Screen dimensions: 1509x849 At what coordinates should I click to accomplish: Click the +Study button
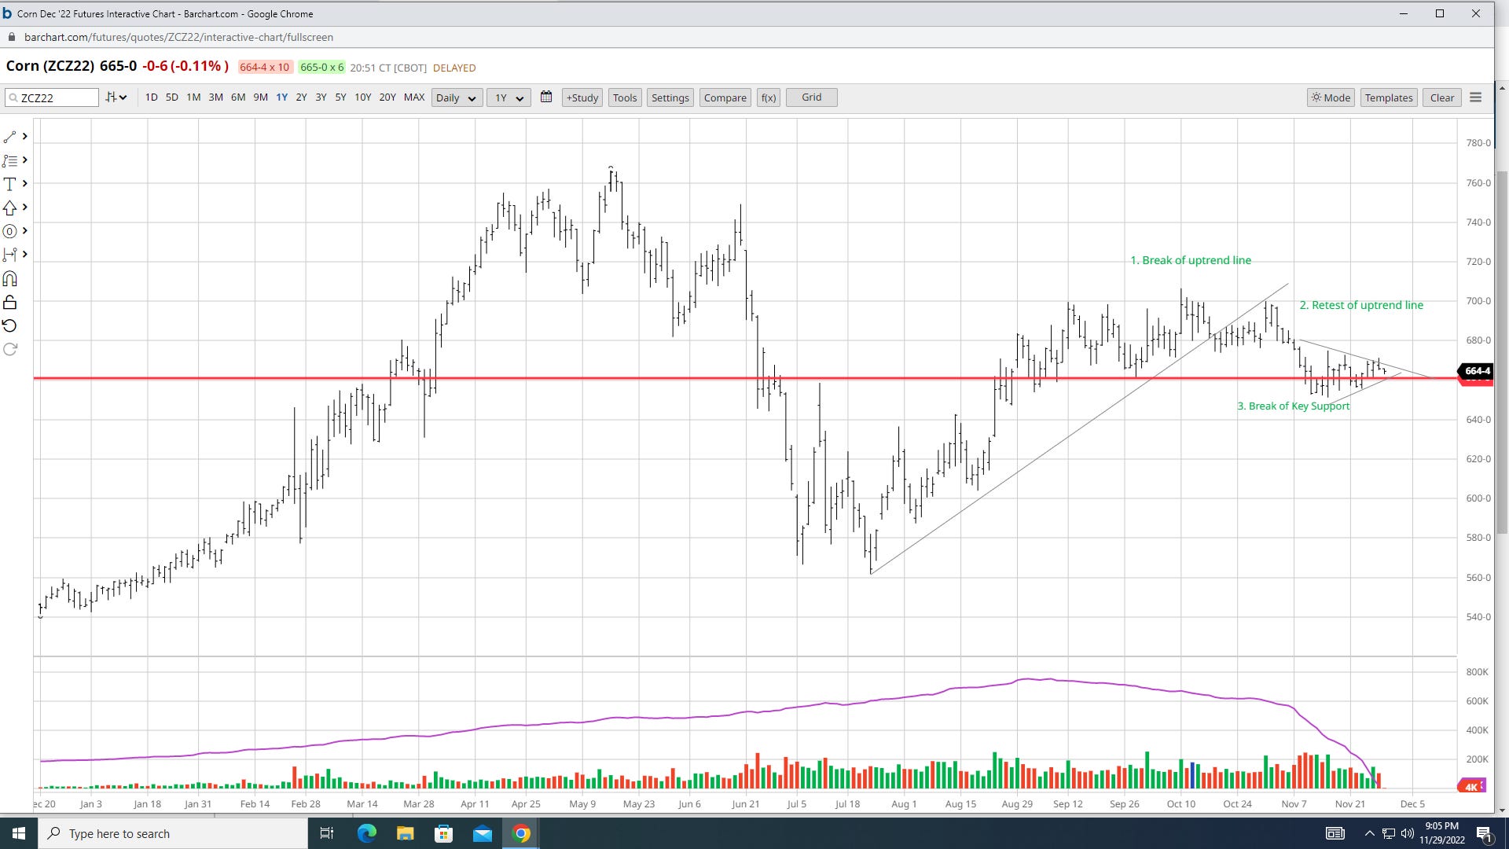(582, 97)
